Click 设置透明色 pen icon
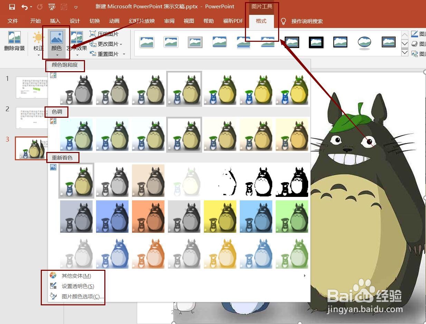The width and height of the screenshot is (426, 324). point(53,286)
